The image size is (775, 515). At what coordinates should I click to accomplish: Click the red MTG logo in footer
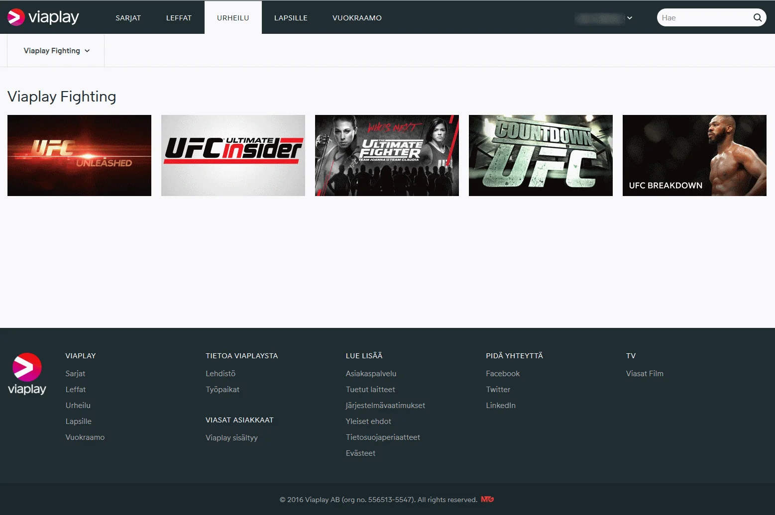click(x=487, y=499)
